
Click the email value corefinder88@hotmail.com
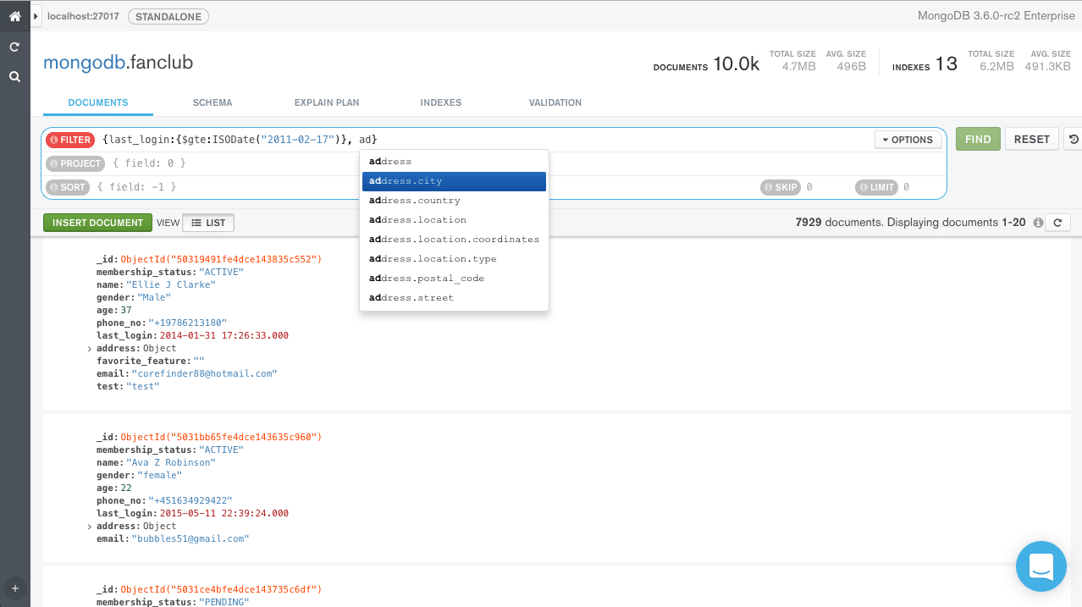tap(204, 373)
